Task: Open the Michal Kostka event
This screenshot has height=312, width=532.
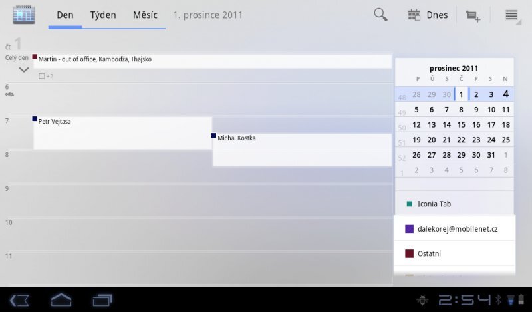Action: coord(302,150)
